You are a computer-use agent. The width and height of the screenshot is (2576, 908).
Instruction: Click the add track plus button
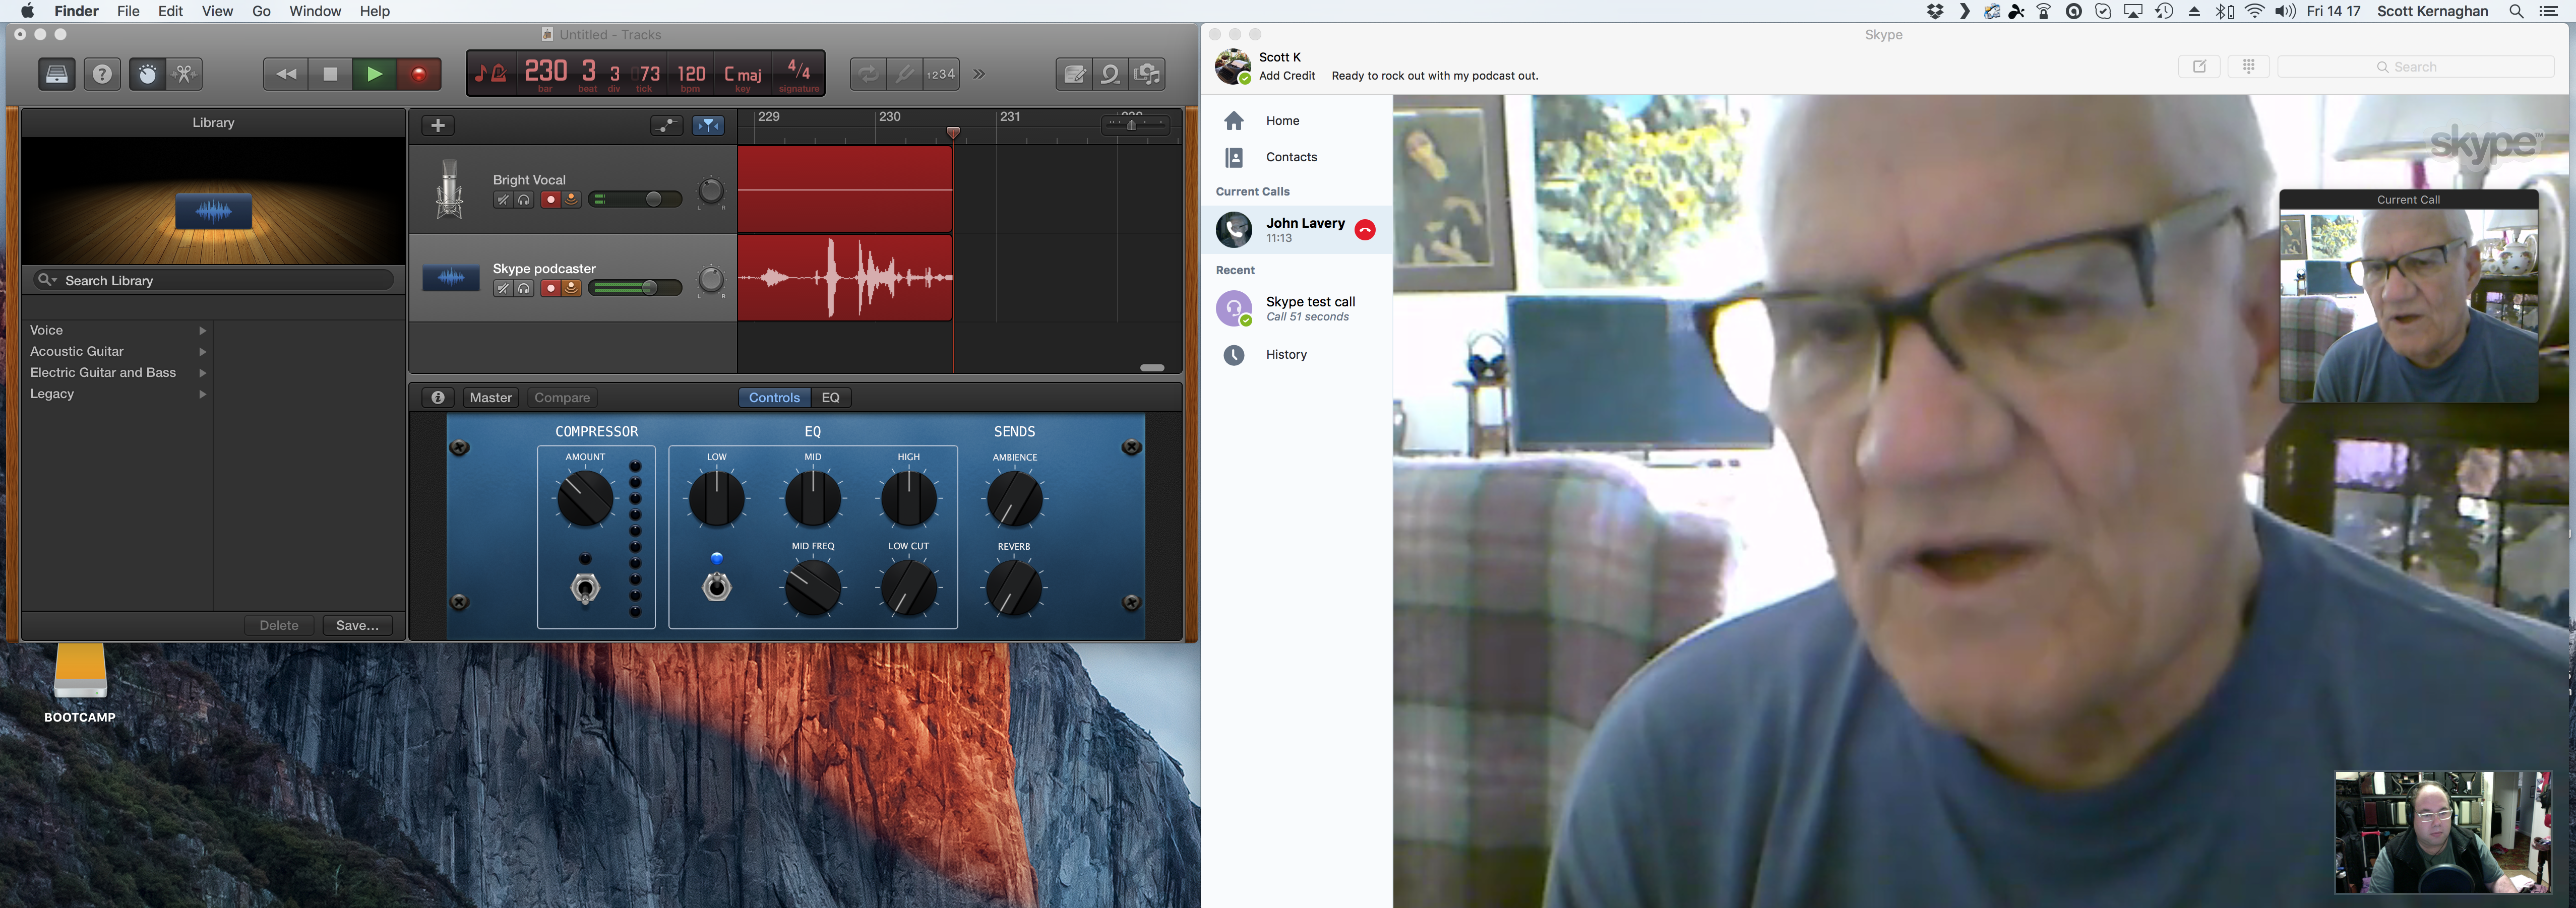pos(437,125)
